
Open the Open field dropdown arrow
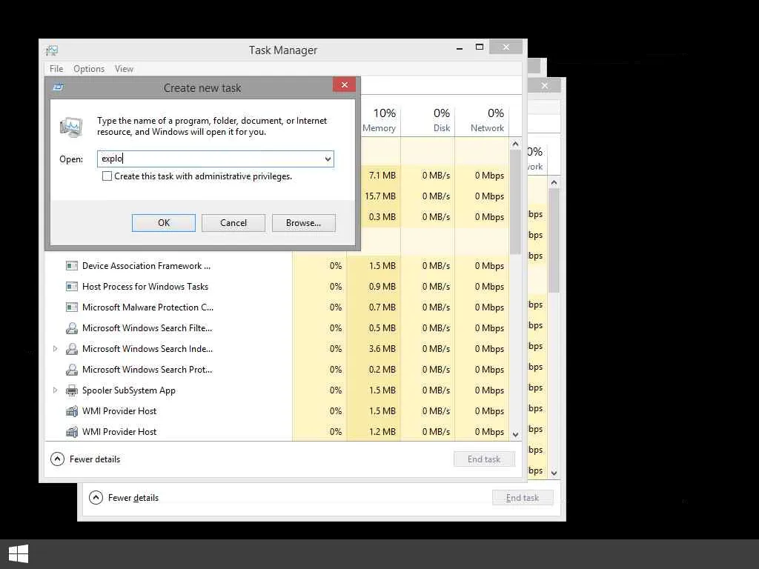pyautogui.click(x=328, y=159)
